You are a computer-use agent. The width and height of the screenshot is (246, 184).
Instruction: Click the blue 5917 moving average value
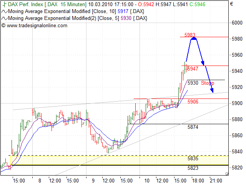coord(123,11)
